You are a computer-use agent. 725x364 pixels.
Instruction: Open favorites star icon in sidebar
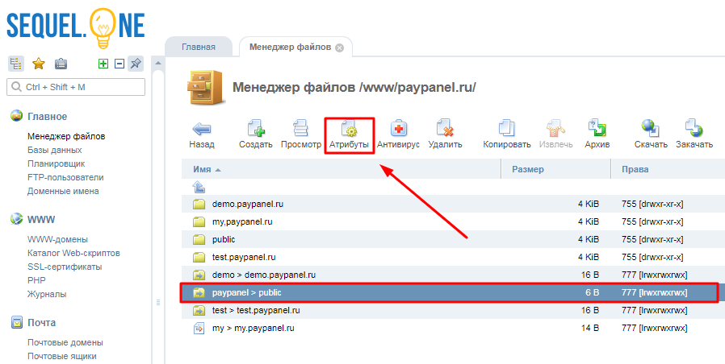click(x=39, y=64)
